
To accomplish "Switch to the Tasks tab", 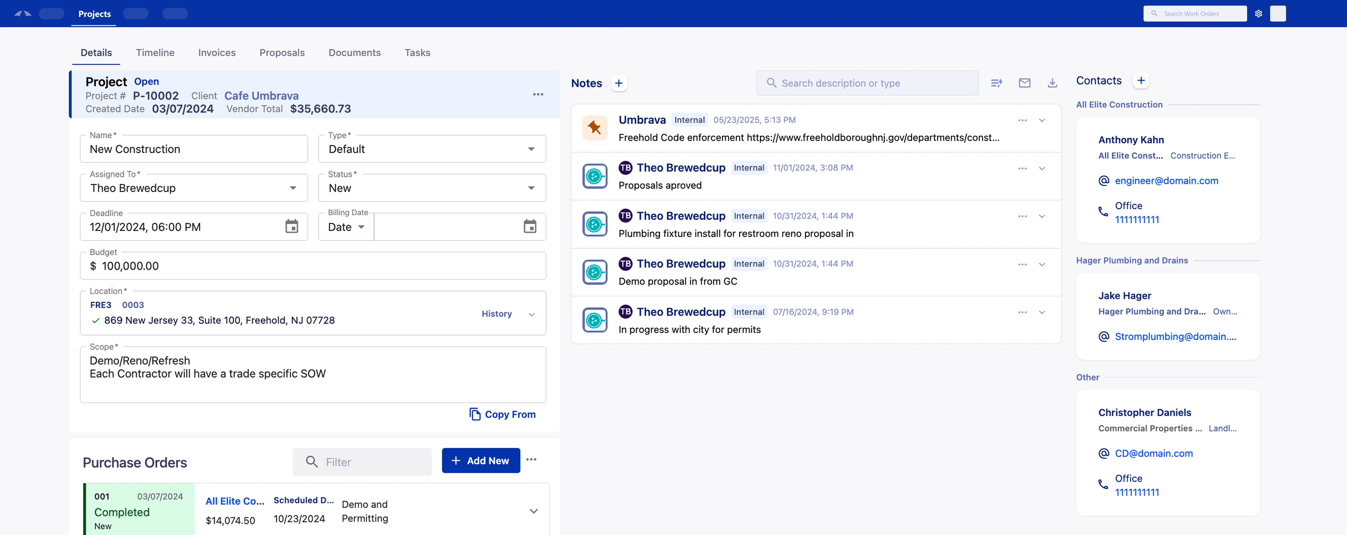I will 417,53.
